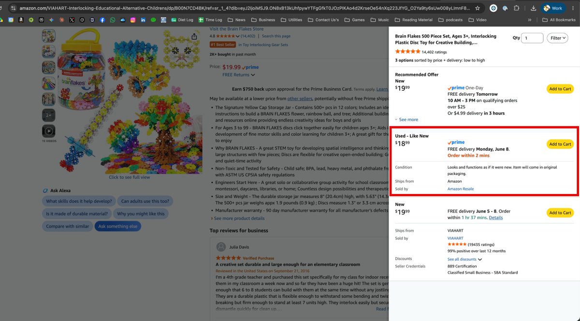Open Chrome Downloads icon
This screenshot has width=580, height=321.
pyautogui.click(x=533, y=8)
